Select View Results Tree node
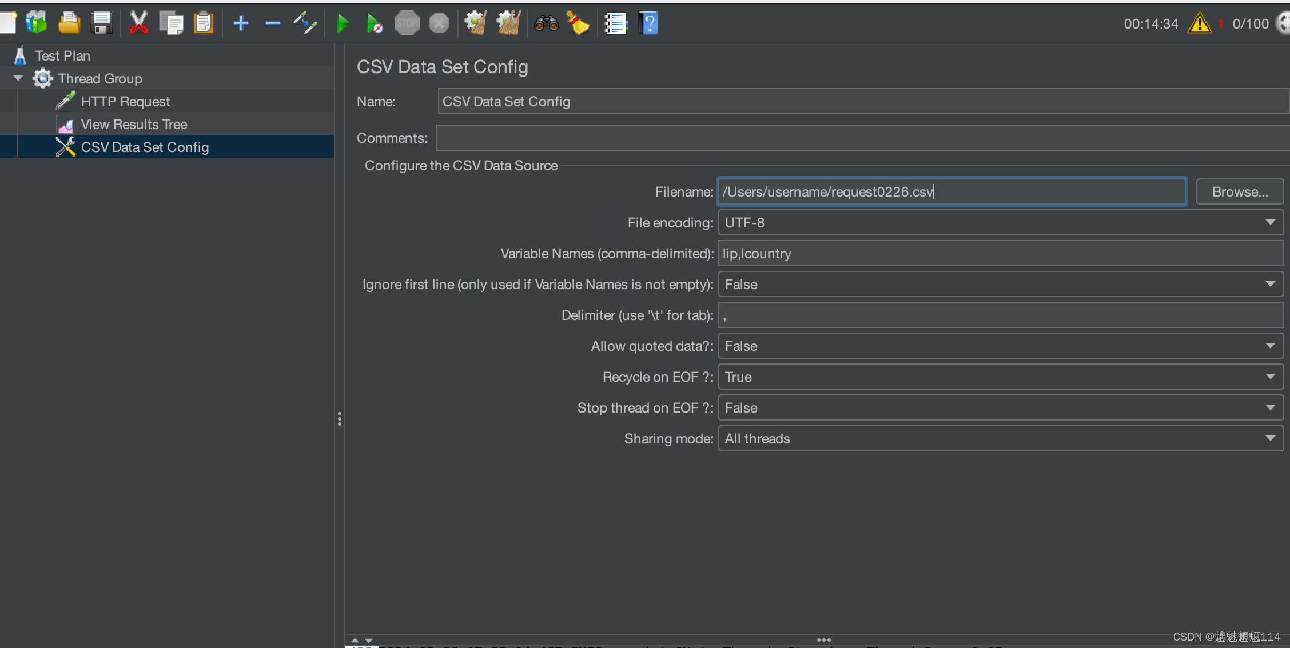Image resolution: width=1290 pixels, height=648 pixels. pos(134,125)
